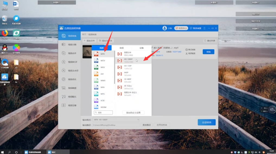
Task: Click the 添加自定义设置 button
Action: [x=133, y=113]
